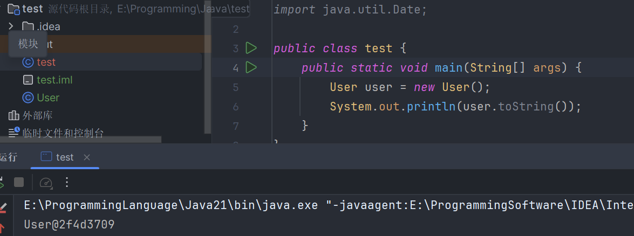
Task: Open the three-dot more actions menu
Action: pos(67,183)
